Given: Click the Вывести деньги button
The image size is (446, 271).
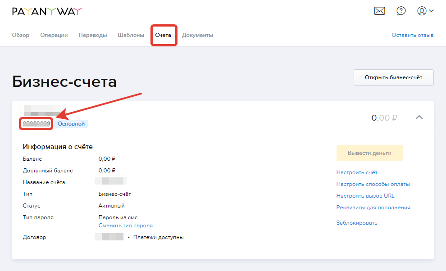Looking at the screenshot, I should click(369, 153).
